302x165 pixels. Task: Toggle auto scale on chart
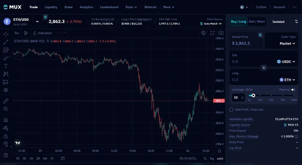click(220, 158)
